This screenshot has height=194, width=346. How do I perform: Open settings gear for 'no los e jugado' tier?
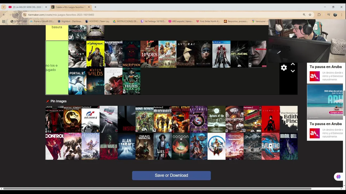[284, 68]
